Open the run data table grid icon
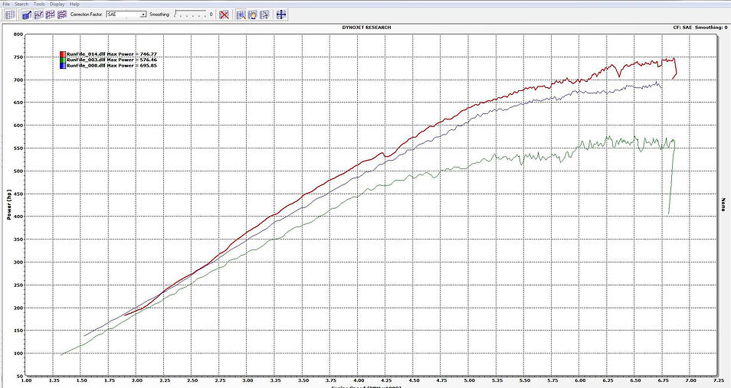 [x=10, y=15]
